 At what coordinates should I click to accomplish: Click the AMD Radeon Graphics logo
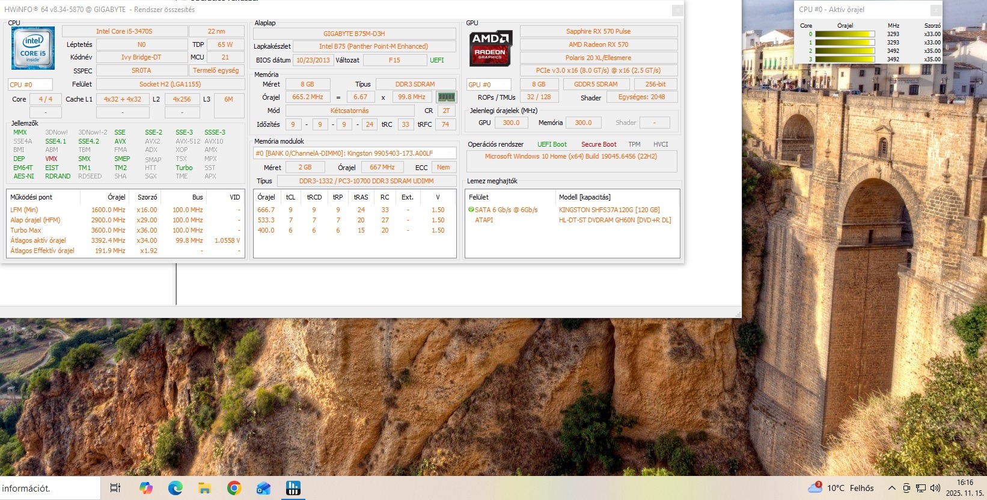pos(490,48)
